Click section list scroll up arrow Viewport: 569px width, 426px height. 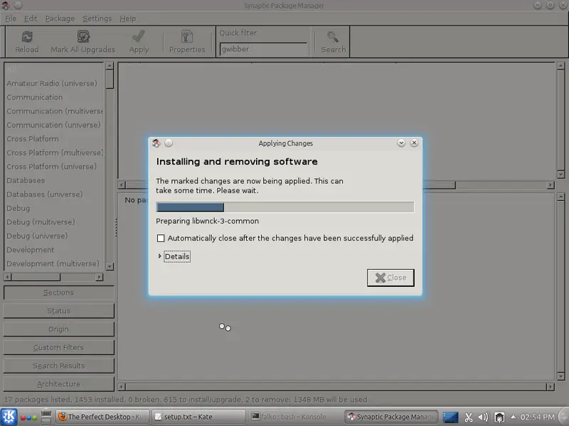[x=110, y=66]
